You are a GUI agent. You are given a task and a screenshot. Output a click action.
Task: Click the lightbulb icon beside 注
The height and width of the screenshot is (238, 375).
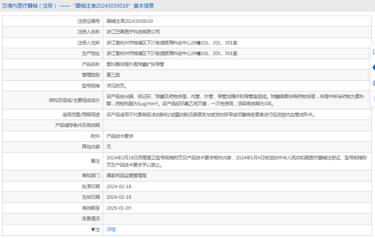click(93, 230)
